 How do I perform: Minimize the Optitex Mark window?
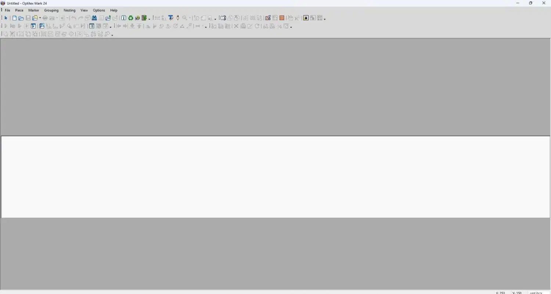[x=518, y=3]
